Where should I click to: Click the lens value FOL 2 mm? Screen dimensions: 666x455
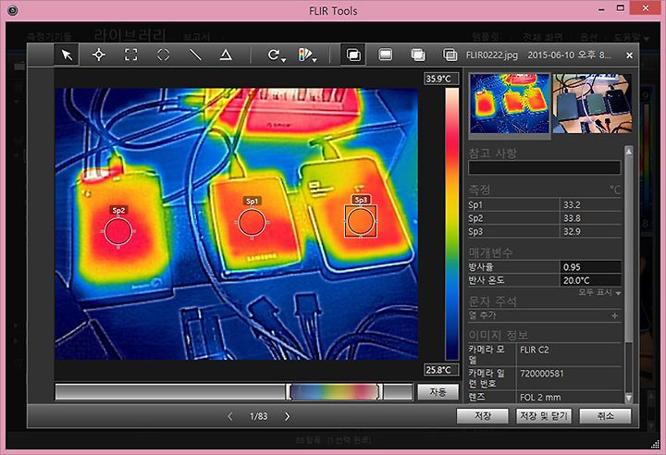click(x=540, y=398)
